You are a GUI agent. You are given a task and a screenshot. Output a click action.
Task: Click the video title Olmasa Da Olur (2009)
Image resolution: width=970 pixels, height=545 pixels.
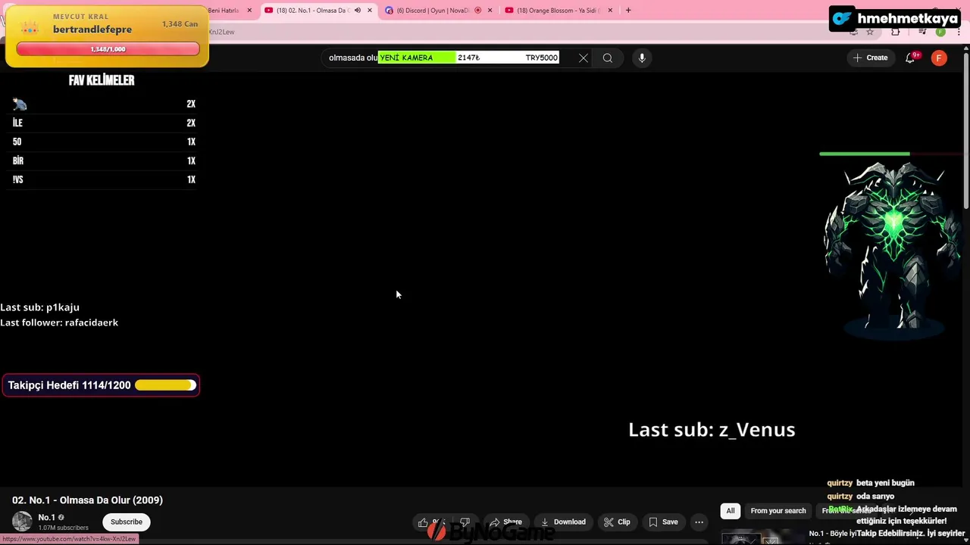click(x=87, y=500)
